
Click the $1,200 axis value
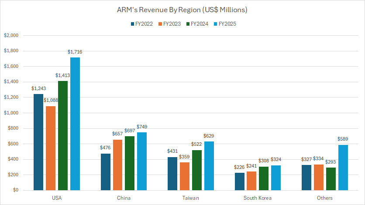tap(11, 97)
